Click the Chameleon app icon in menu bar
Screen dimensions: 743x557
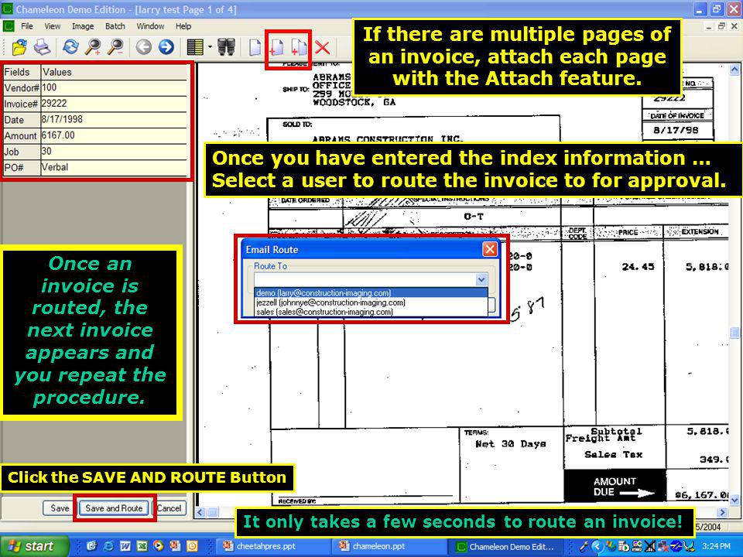[9, 26]
